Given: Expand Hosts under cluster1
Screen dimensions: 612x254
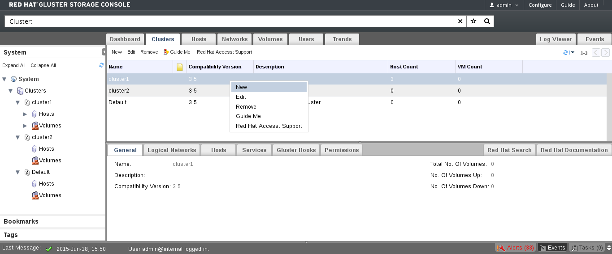Looking at the screenshot, I should [x=25, y=114].
